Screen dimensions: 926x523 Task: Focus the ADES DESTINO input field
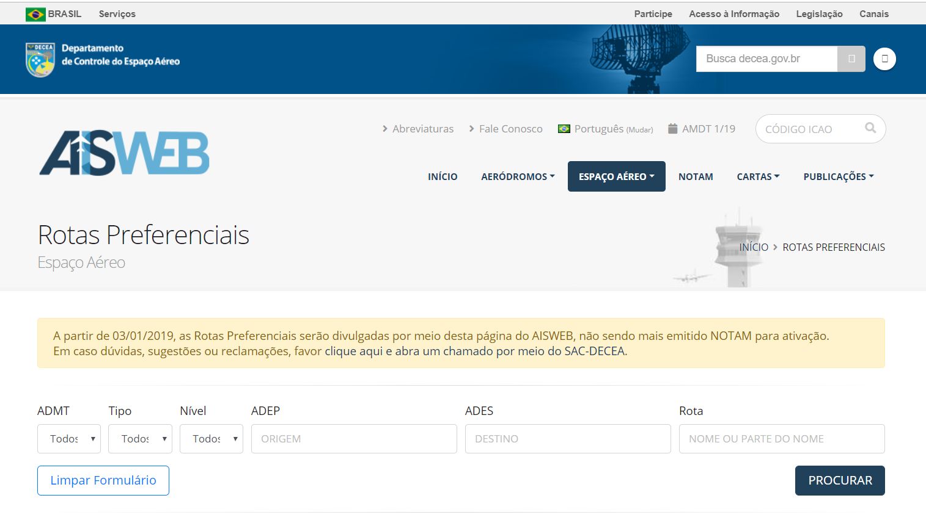point(568,439)
